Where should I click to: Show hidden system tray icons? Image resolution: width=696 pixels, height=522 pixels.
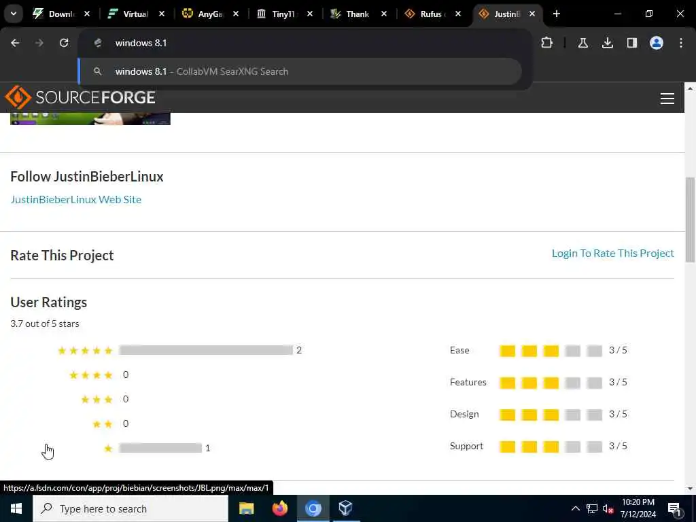pos(575,508)
